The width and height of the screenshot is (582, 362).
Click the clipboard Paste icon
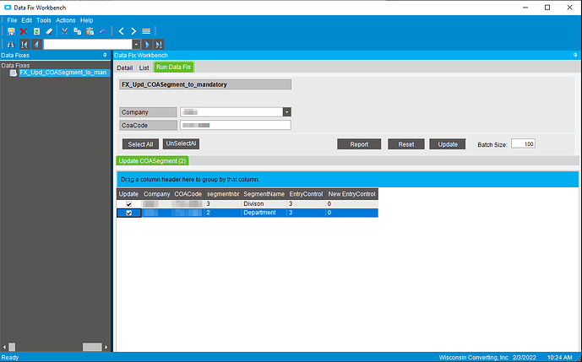(90, 31)
